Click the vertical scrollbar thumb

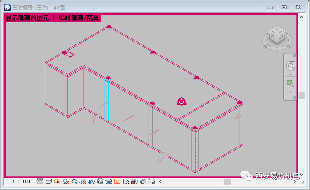[301, 95]
